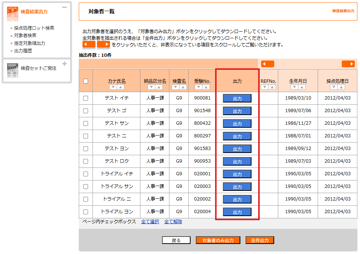Click the 全件出力 button
The image size is (360, 254).
pyautogui.click(x=260, y=241)
